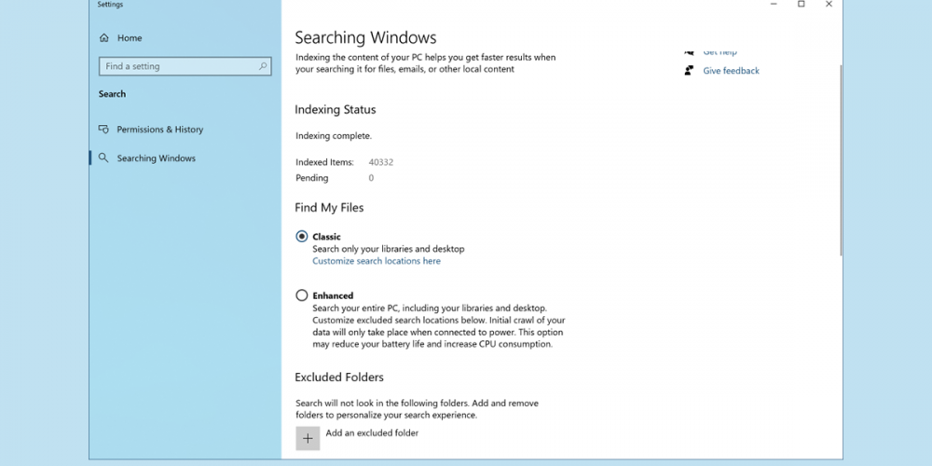
Task: Select the Enhanced search mode radio button
Action: pos(301,295)
